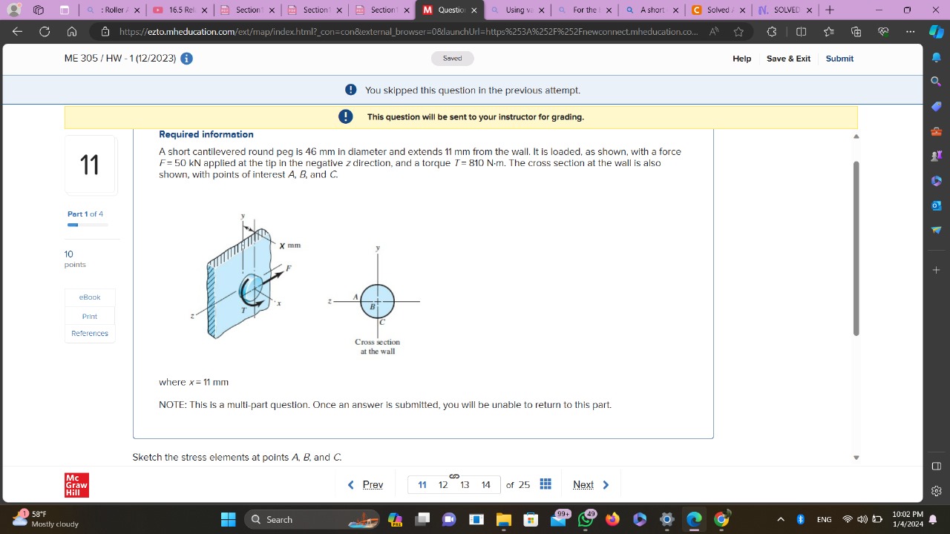Image resolution: width=950 pixels, height=534 pixels.
Task: Click the Part 1 of 4 progress bar
Action: click(88, 225)
